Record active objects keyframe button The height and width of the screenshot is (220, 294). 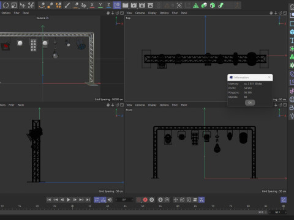click(x=138, y=200)
